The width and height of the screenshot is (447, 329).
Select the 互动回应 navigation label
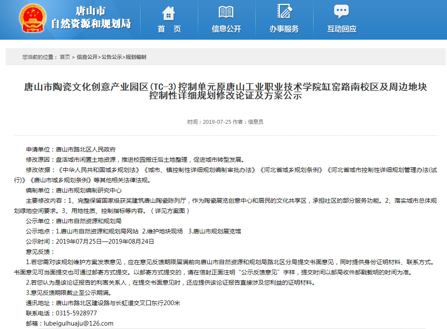click(x=341, y=29)
